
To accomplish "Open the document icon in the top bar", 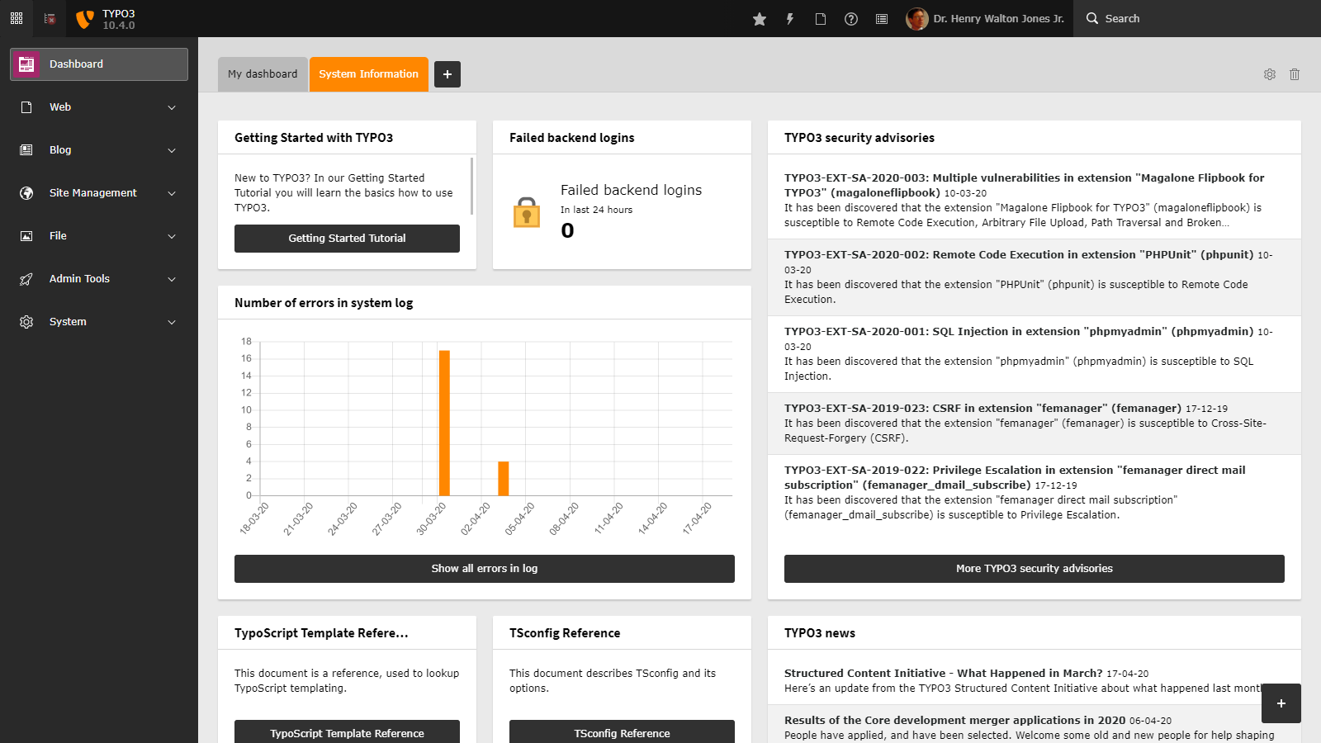I will pyautogui.click(x=821, y=18).
